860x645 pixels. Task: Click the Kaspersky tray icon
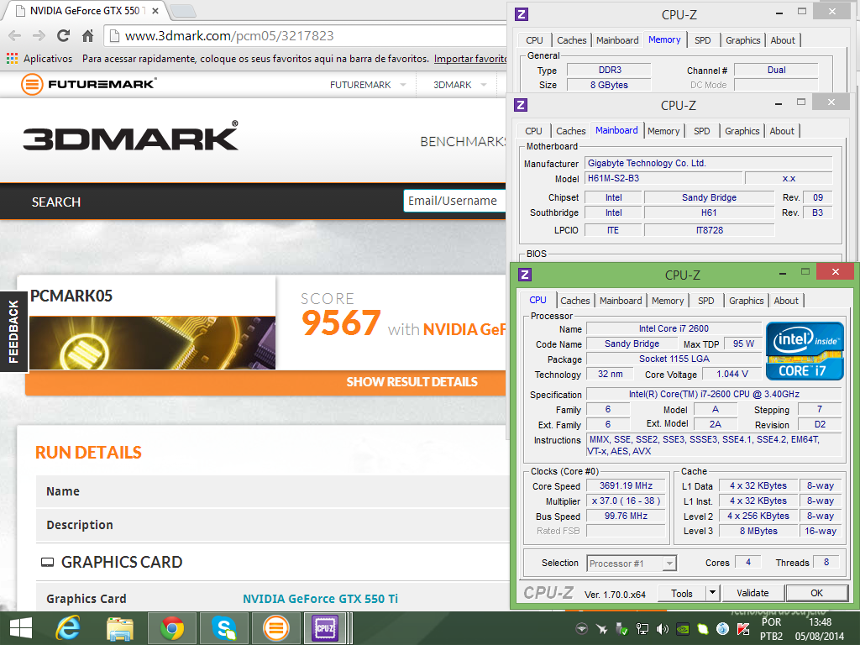[743, 628]
